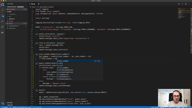
Task: Open the settings.py file
Action: (x=12, y=28)
